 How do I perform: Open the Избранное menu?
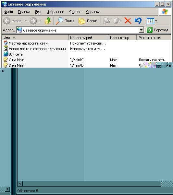(55, 12)
